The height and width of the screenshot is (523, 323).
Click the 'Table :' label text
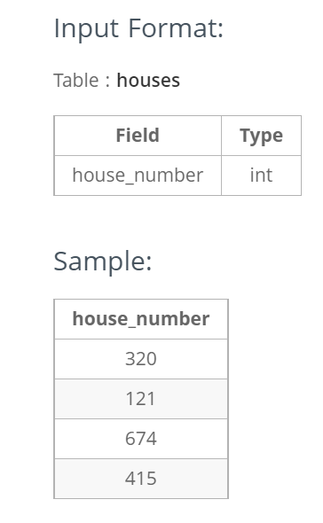tap(82, 81)
